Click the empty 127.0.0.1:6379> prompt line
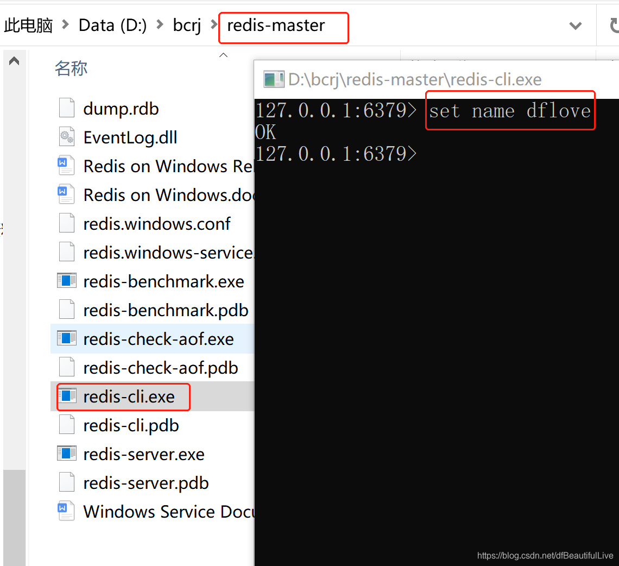The height and width of the screenshot is (566, 619). [x=336, y=154]
